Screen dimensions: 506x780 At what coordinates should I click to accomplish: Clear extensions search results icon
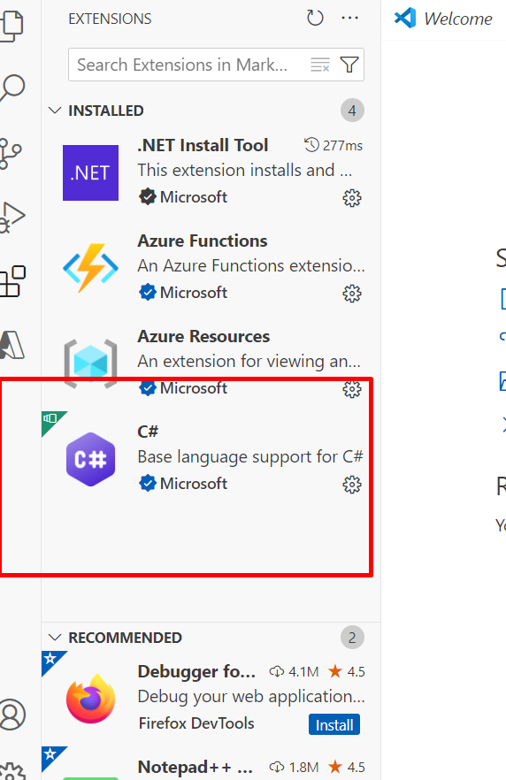click(x=320, y=65)
